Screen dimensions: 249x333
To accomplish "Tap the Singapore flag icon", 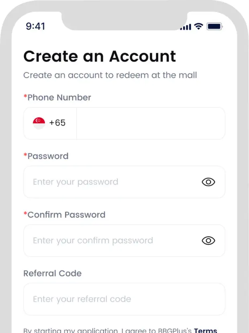I will [x=39, y=123].
